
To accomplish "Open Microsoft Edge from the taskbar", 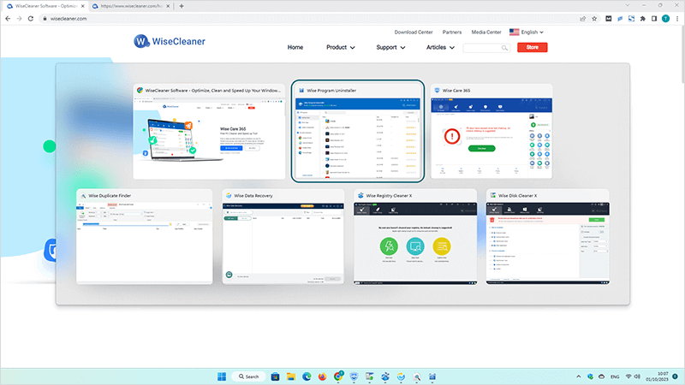I will 307,376.
